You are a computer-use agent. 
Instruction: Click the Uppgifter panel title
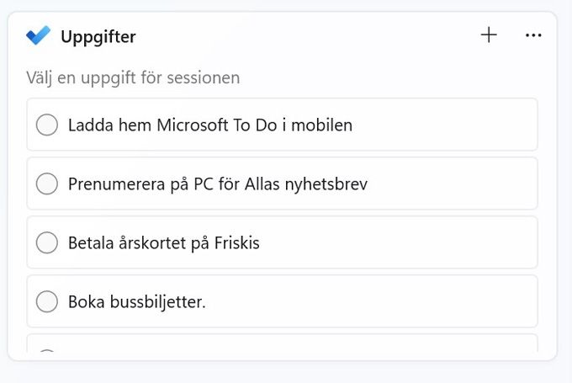tap(98, 37)
